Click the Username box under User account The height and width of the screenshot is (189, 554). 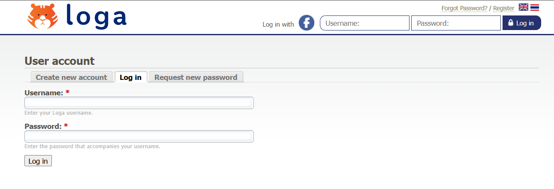pos(139,103)
